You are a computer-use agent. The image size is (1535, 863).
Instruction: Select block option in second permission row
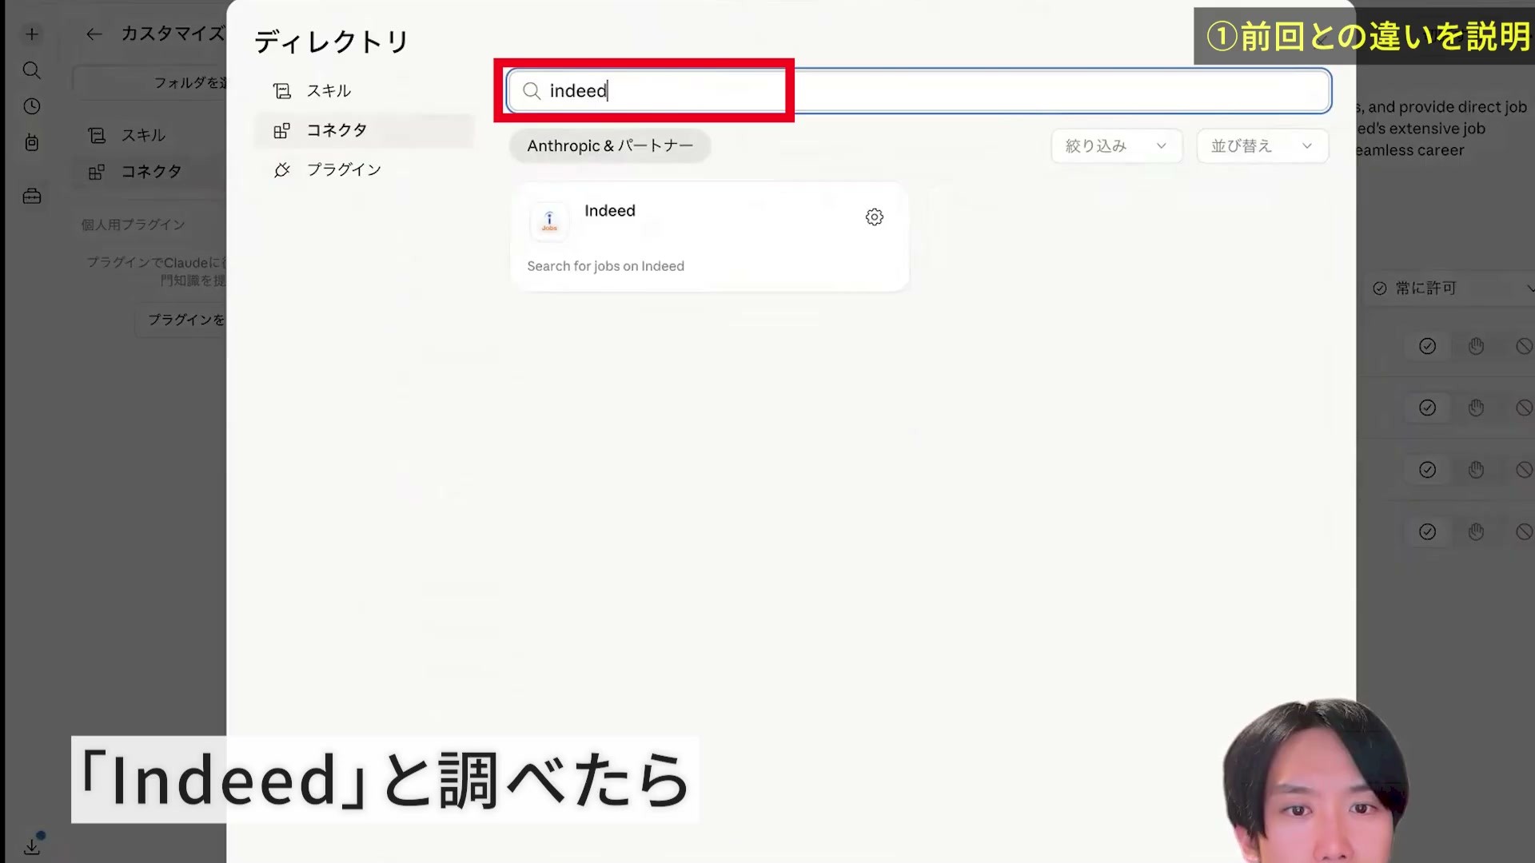[x=1524, y=408]
